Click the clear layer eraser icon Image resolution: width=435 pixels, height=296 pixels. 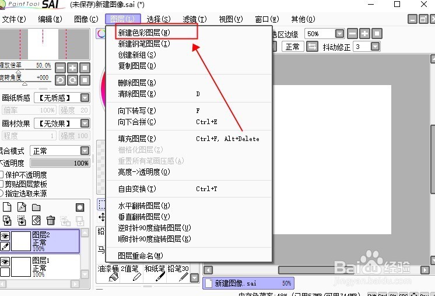pos(36,221)
